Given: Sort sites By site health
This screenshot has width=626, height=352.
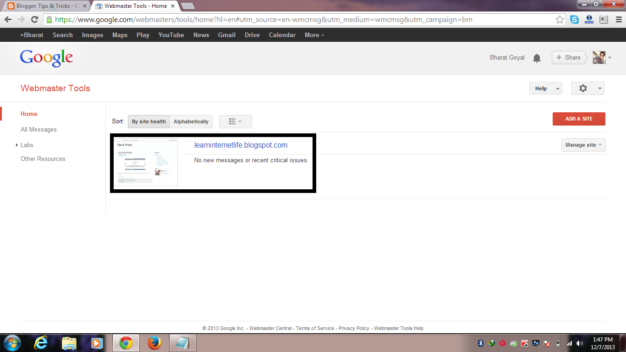Looking at the screenshot, I should (149, 121).
